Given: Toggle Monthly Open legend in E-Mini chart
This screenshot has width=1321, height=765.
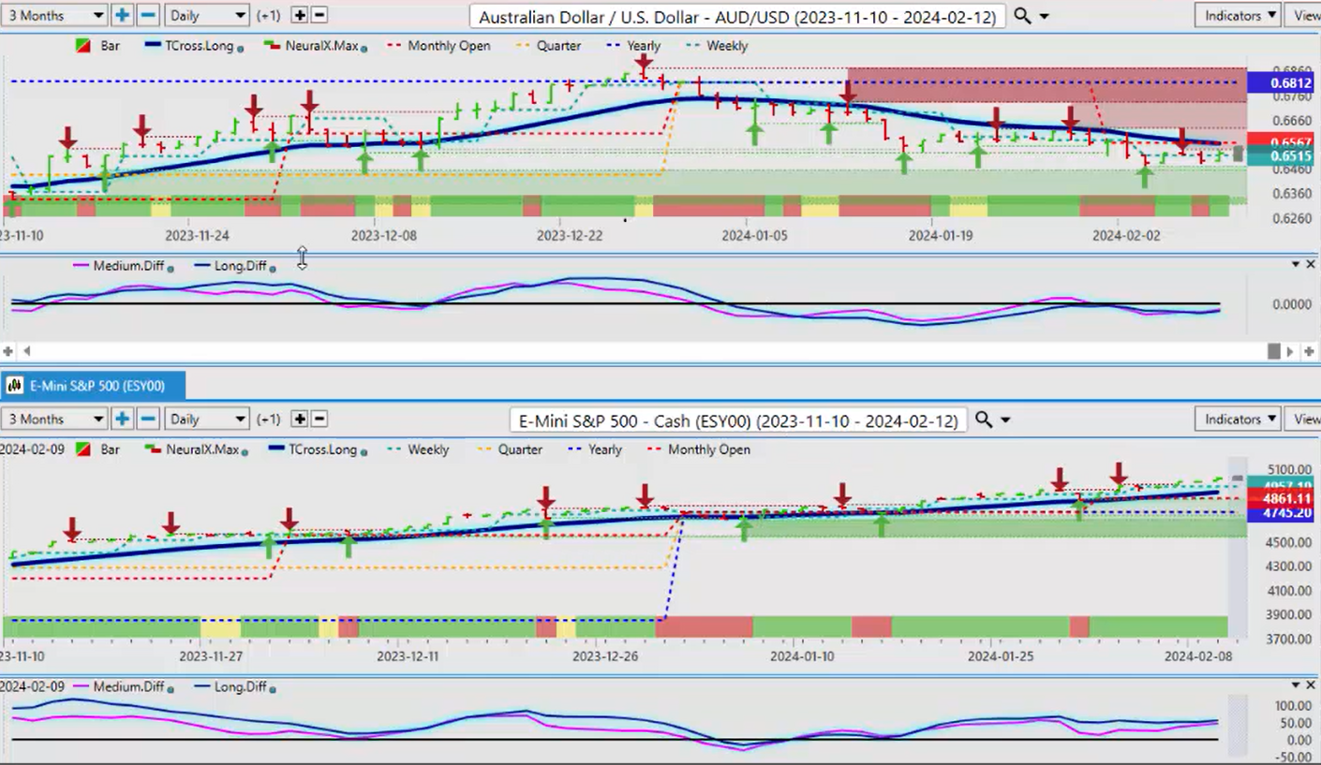Looking at the screenshot, I should (699, 449).
